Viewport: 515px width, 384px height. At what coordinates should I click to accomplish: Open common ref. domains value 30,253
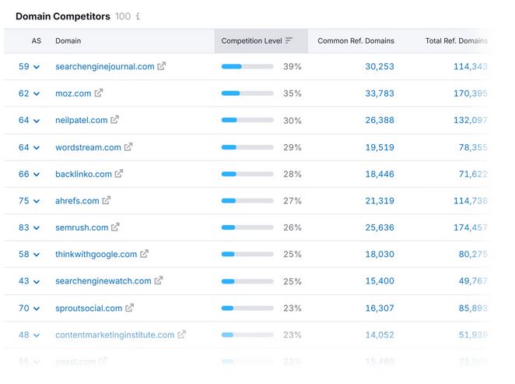coord(380,66)
